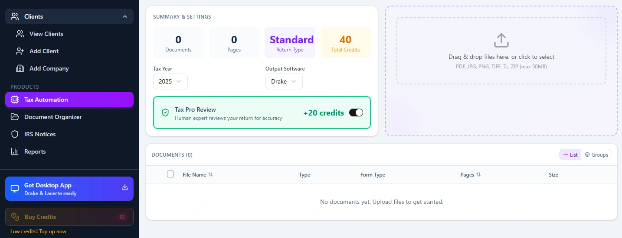The height and width of the screenshot is (238, 622).
Task: Click the Tax Automation chip icon
Action: [15, 100]
